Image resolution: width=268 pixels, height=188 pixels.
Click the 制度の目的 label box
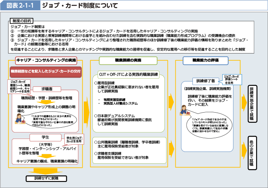point(22,20)
